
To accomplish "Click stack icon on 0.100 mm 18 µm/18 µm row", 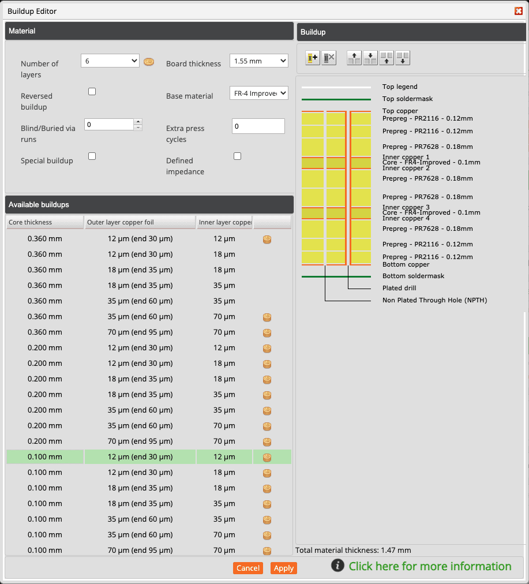I will (267, 489).
